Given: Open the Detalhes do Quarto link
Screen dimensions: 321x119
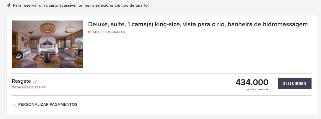Looking at the screenshot, I should pos(106,32).
